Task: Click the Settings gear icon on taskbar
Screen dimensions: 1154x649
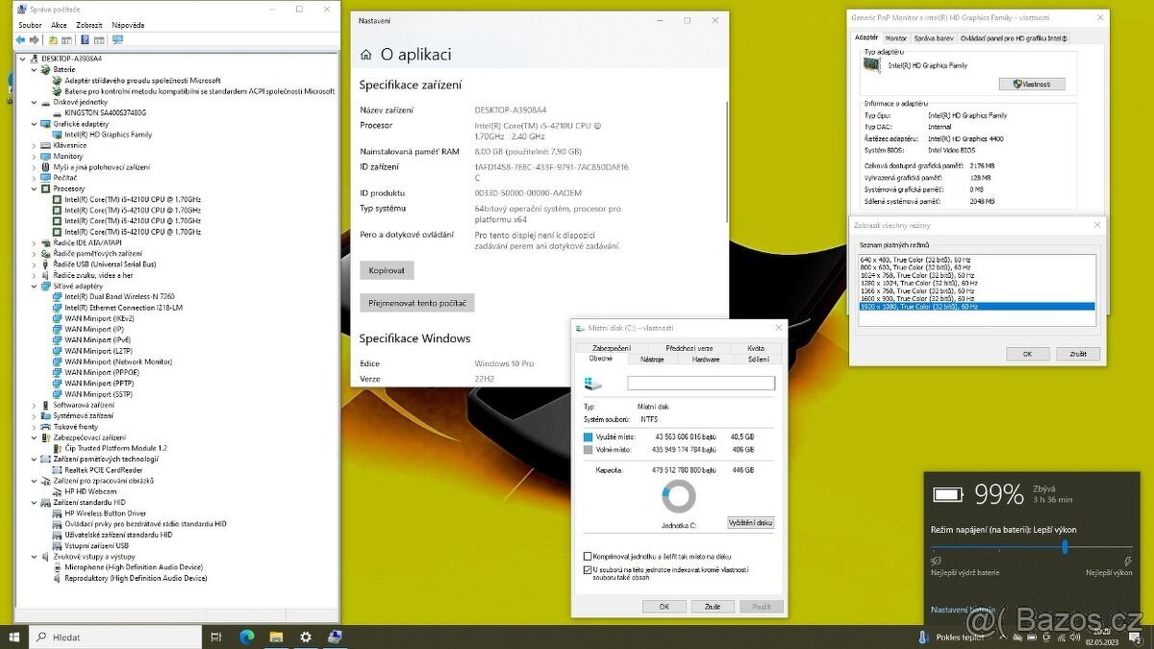Action: point(306,637)
